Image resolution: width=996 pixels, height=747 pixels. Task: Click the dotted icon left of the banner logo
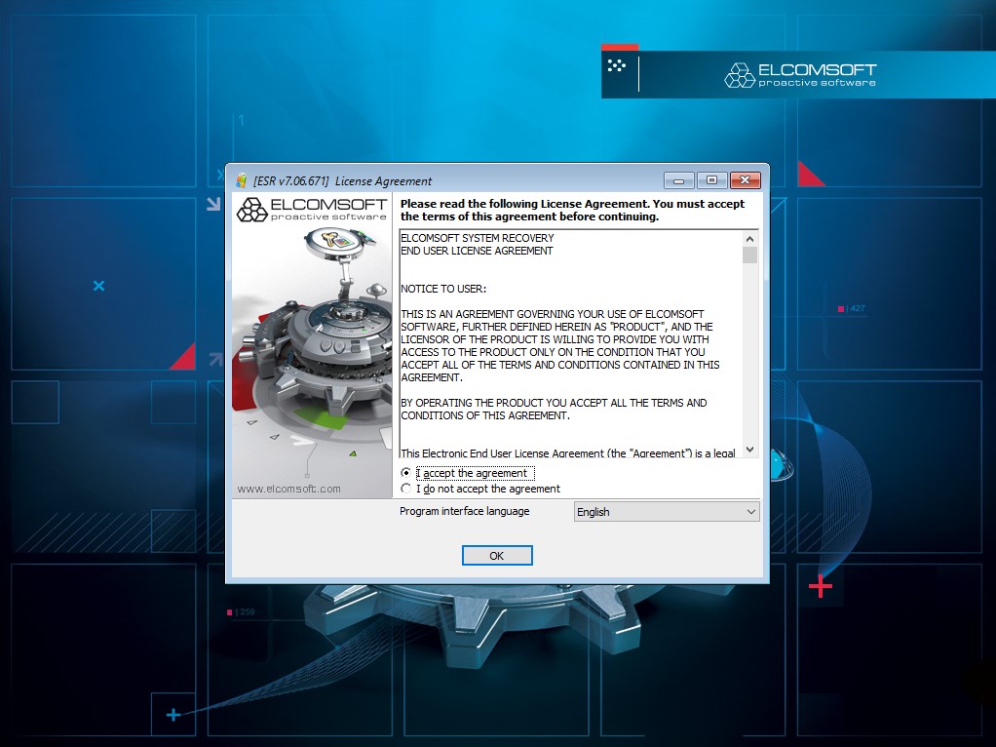616,66
